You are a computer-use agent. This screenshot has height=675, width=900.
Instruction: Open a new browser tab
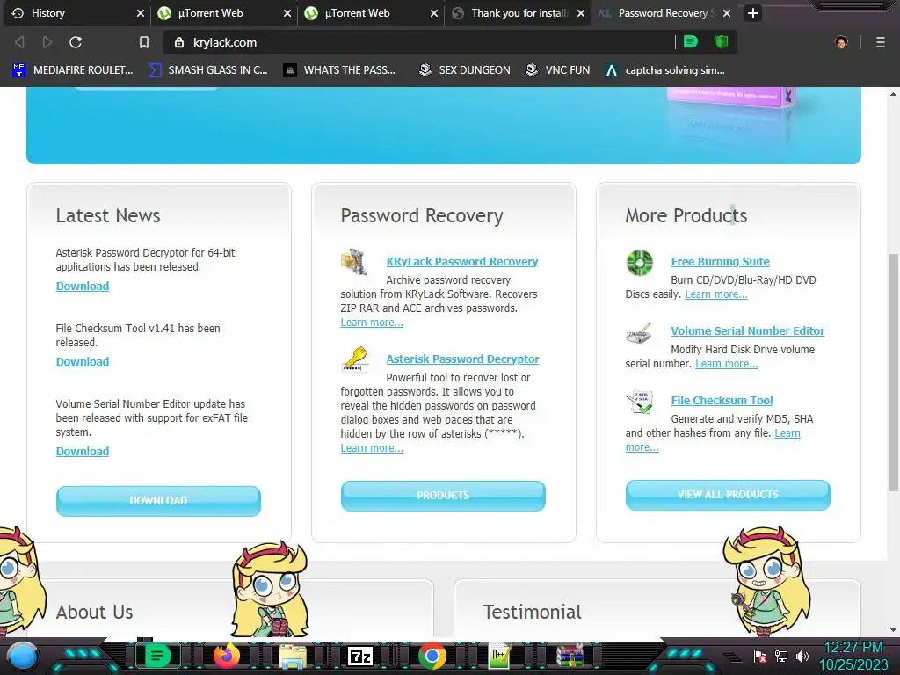pyautogui.click(x=753, y=12)
